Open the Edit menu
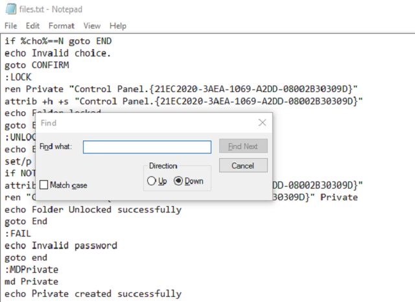 pos(33,26)
